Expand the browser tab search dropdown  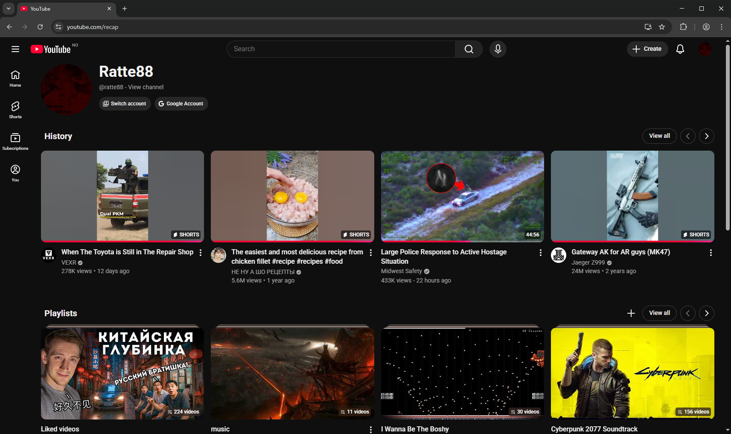click(x=9, y=9)
